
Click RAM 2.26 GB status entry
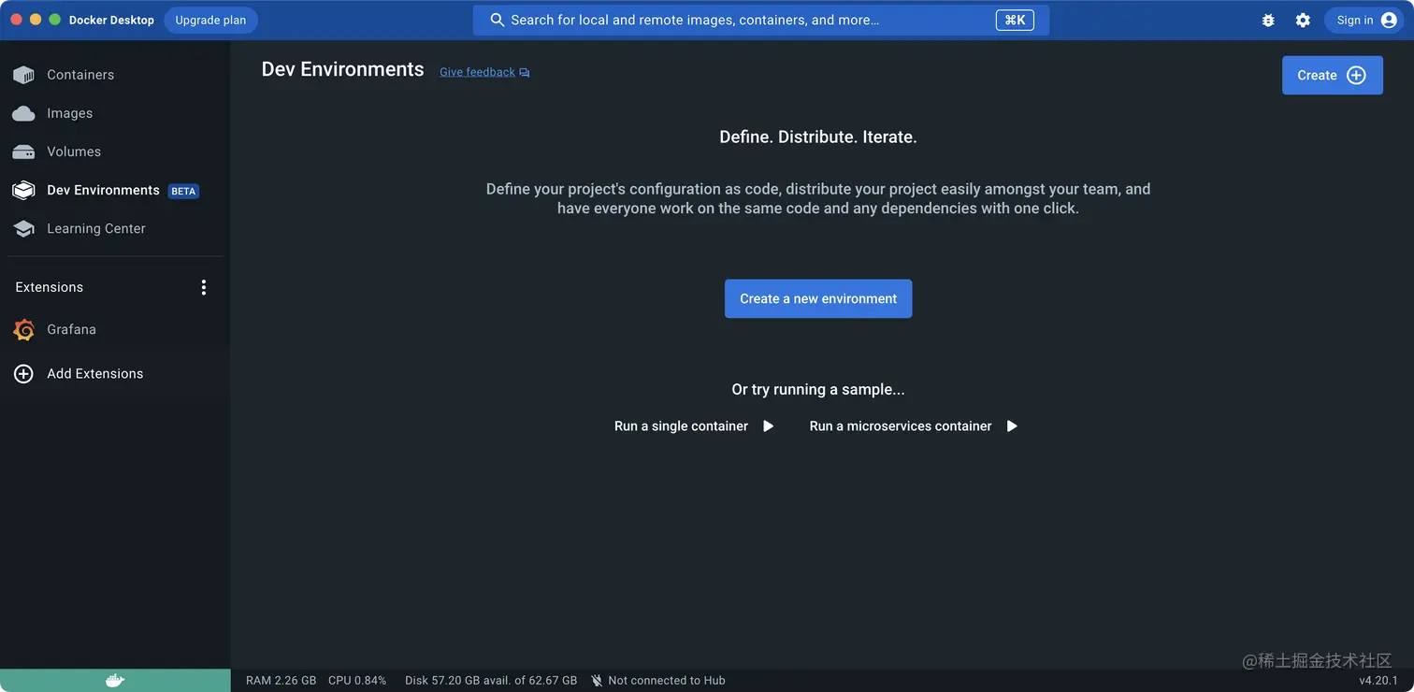(x=281, y=681)
